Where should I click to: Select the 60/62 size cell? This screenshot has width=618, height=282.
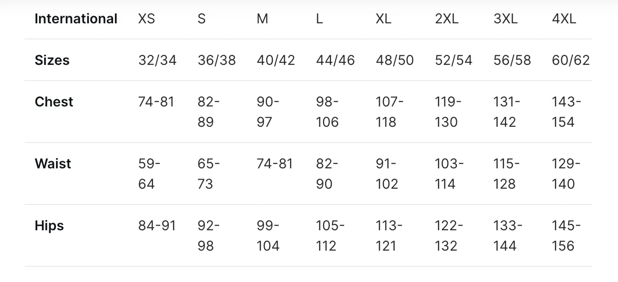pyautogui.click(x=571, y=60)
